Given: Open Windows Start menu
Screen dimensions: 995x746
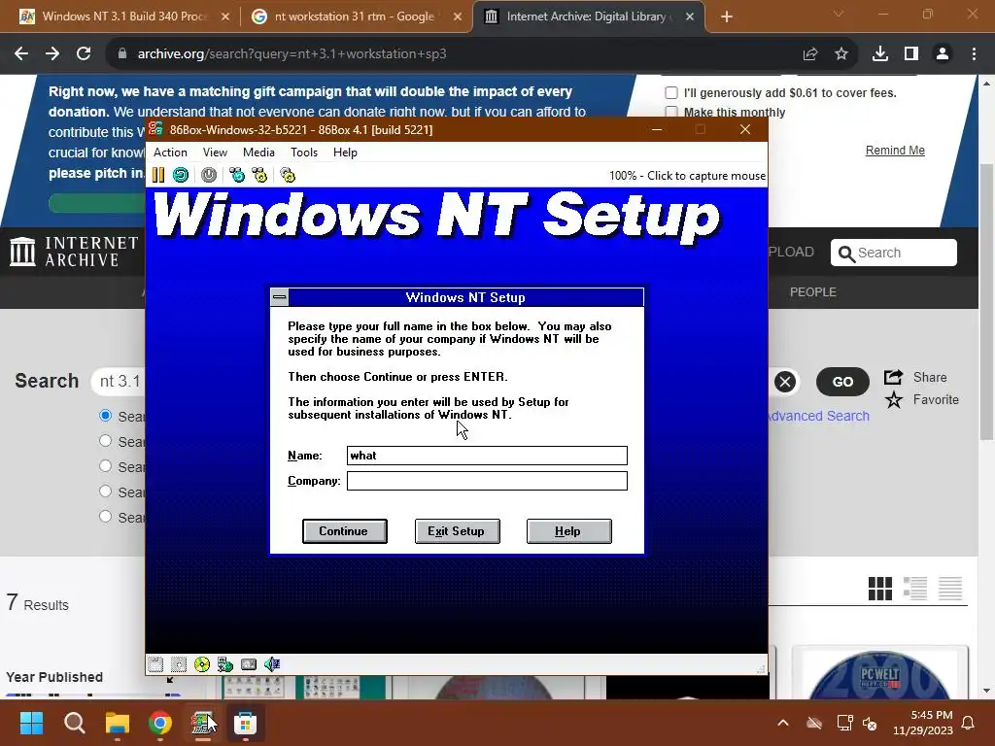Looking at the screenshot, I should click(31, 723).
